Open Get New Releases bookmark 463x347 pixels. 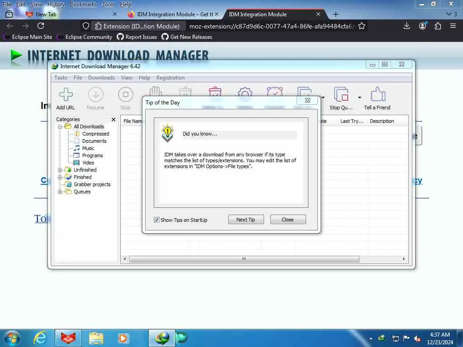click(x=187, y=37)
